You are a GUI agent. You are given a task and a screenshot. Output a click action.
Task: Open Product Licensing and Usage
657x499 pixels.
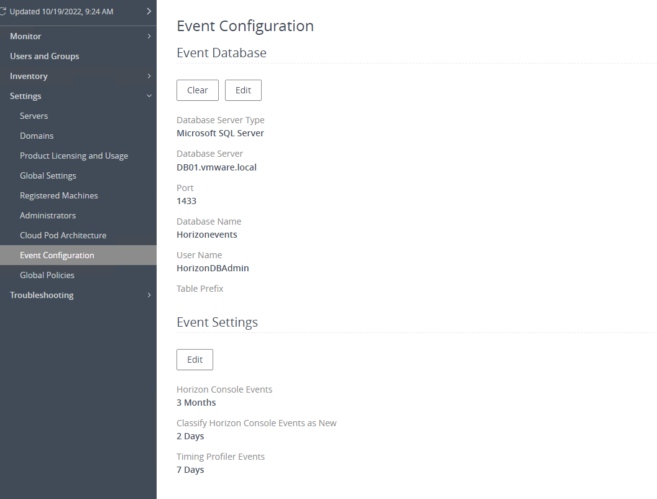pyautogui.click(x=74, y=156)
